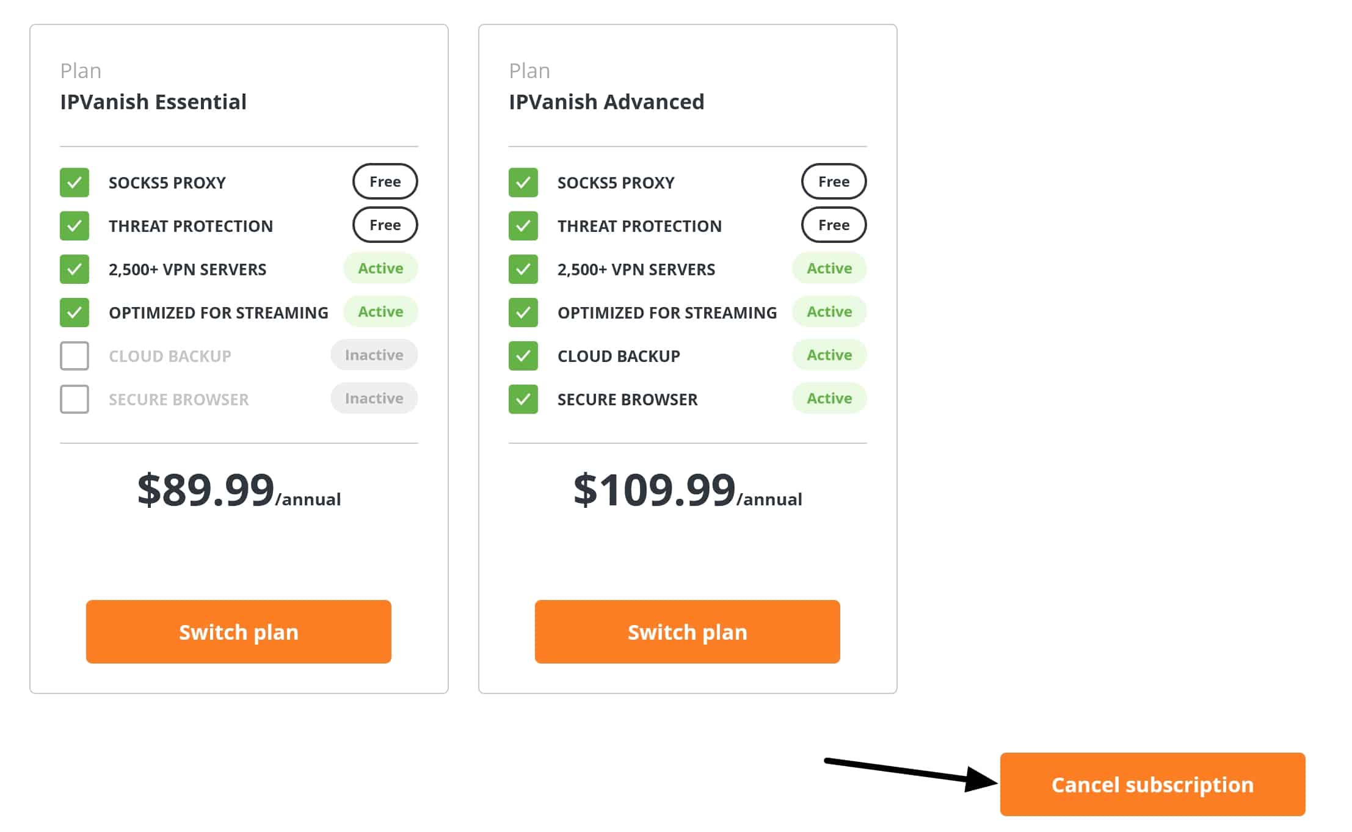
Task: Select the $109.99 annual price text
Action: pos(688,490)
